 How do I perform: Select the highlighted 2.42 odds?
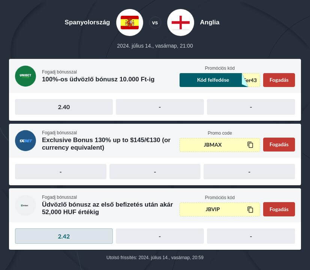(x=64, y=236)
